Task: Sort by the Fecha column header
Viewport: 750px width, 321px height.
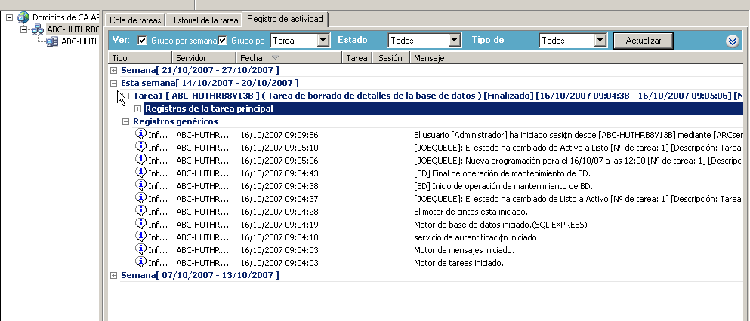Action: coord(289,58)
